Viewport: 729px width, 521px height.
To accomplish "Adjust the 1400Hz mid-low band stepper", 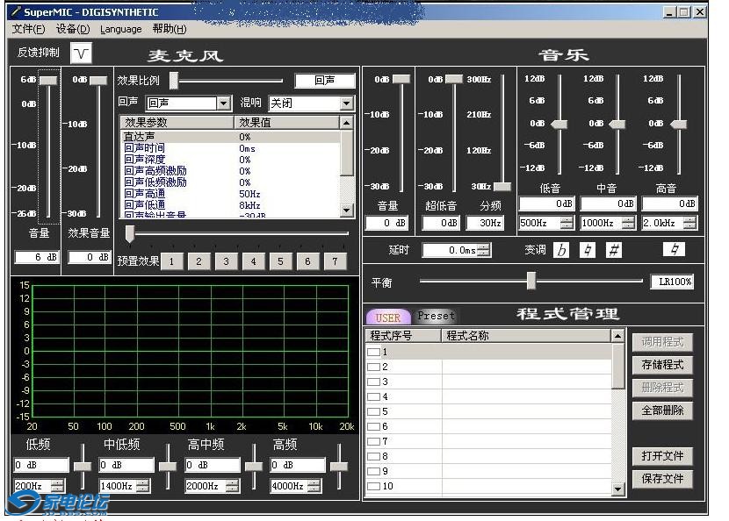I will 143,486.
